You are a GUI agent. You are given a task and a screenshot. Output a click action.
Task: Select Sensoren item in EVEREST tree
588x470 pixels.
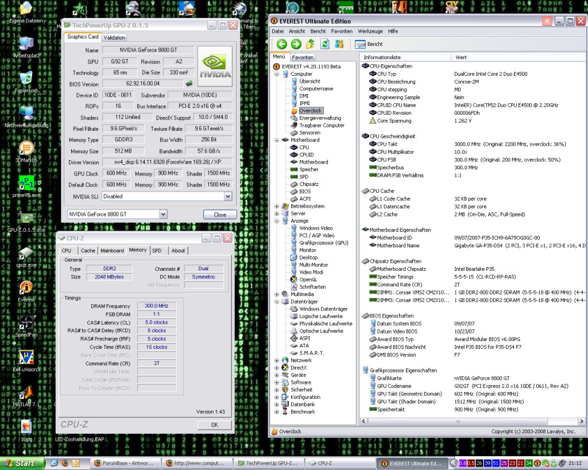pyautogui.click(x=310, y=133)
